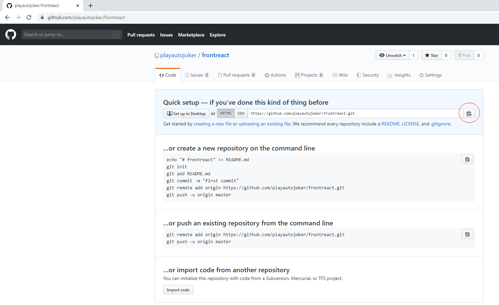Select the HTTPS protocol toggle
Image resolution: width=499 pixels, height=305 pixels.
click(226, 113)
